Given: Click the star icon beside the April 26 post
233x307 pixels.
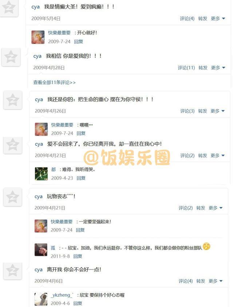Looking at the screenshot, I should click(x=12, y=100).
